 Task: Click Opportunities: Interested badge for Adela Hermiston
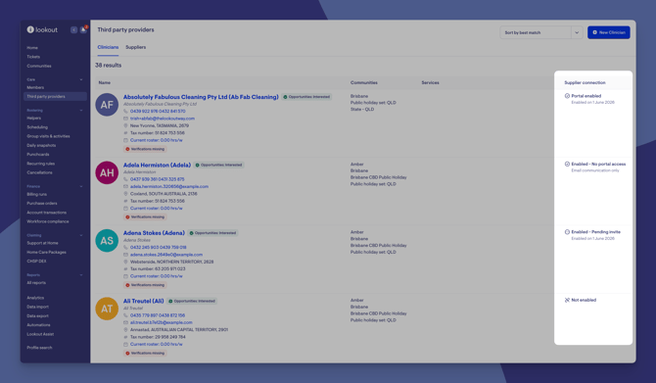218,165
